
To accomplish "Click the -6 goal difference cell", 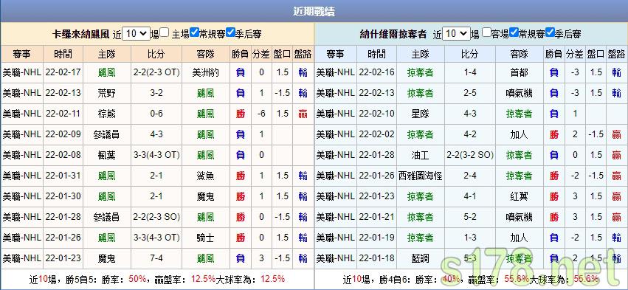I will click(261, 114).
